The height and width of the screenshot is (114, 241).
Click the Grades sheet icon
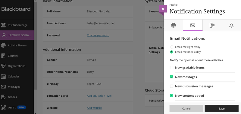[3, 97]
